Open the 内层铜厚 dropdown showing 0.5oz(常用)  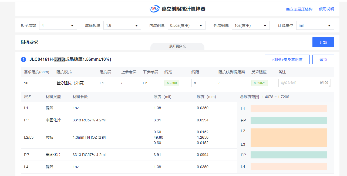coord(187,25)
